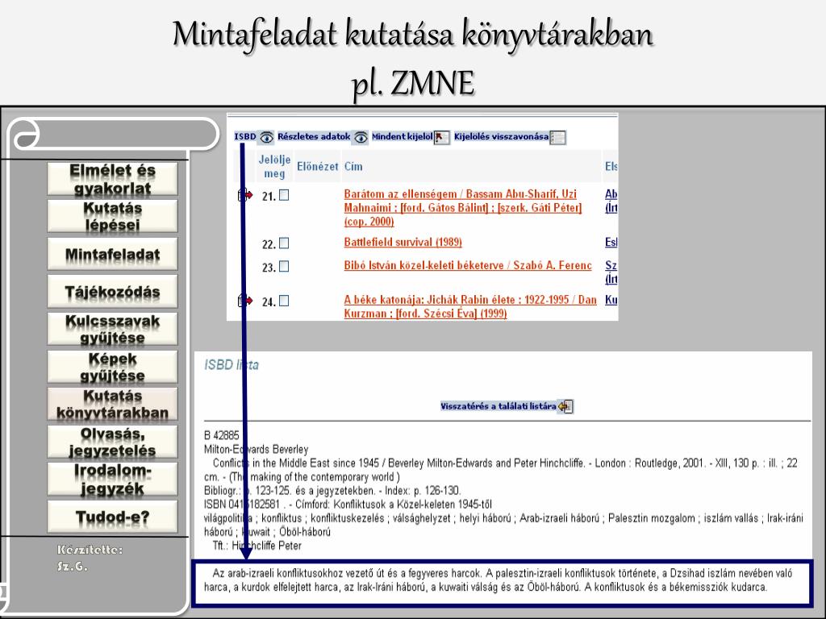Click the ISBD lista heading

click(x=232, y=365)
